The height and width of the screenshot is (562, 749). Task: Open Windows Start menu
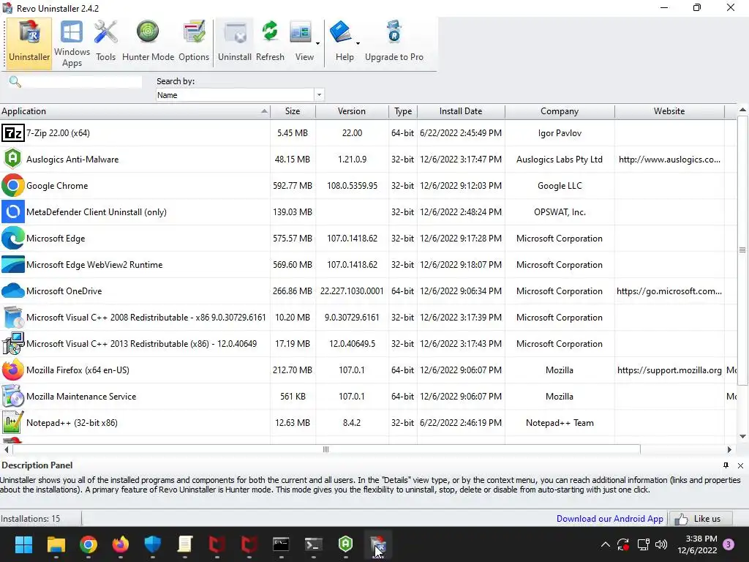point(23,544)
